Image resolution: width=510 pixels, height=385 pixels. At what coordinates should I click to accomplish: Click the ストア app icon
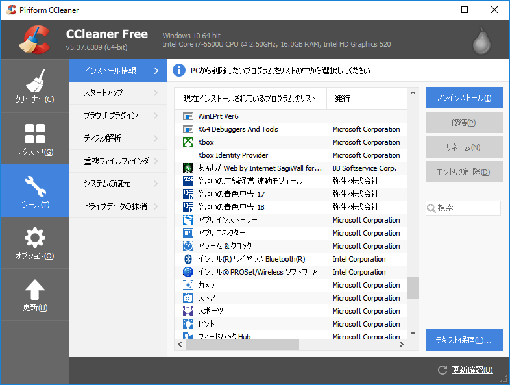pyautogui.click(x=188, y=298)
